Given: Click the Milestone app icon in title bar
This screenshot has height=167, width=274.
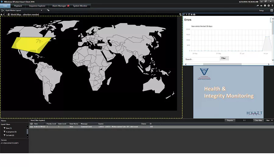Looking at the screenshot, I should click(x=2, y=2).
